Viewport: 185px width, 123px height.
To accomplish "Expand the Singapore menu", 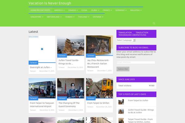I will 37,17.
